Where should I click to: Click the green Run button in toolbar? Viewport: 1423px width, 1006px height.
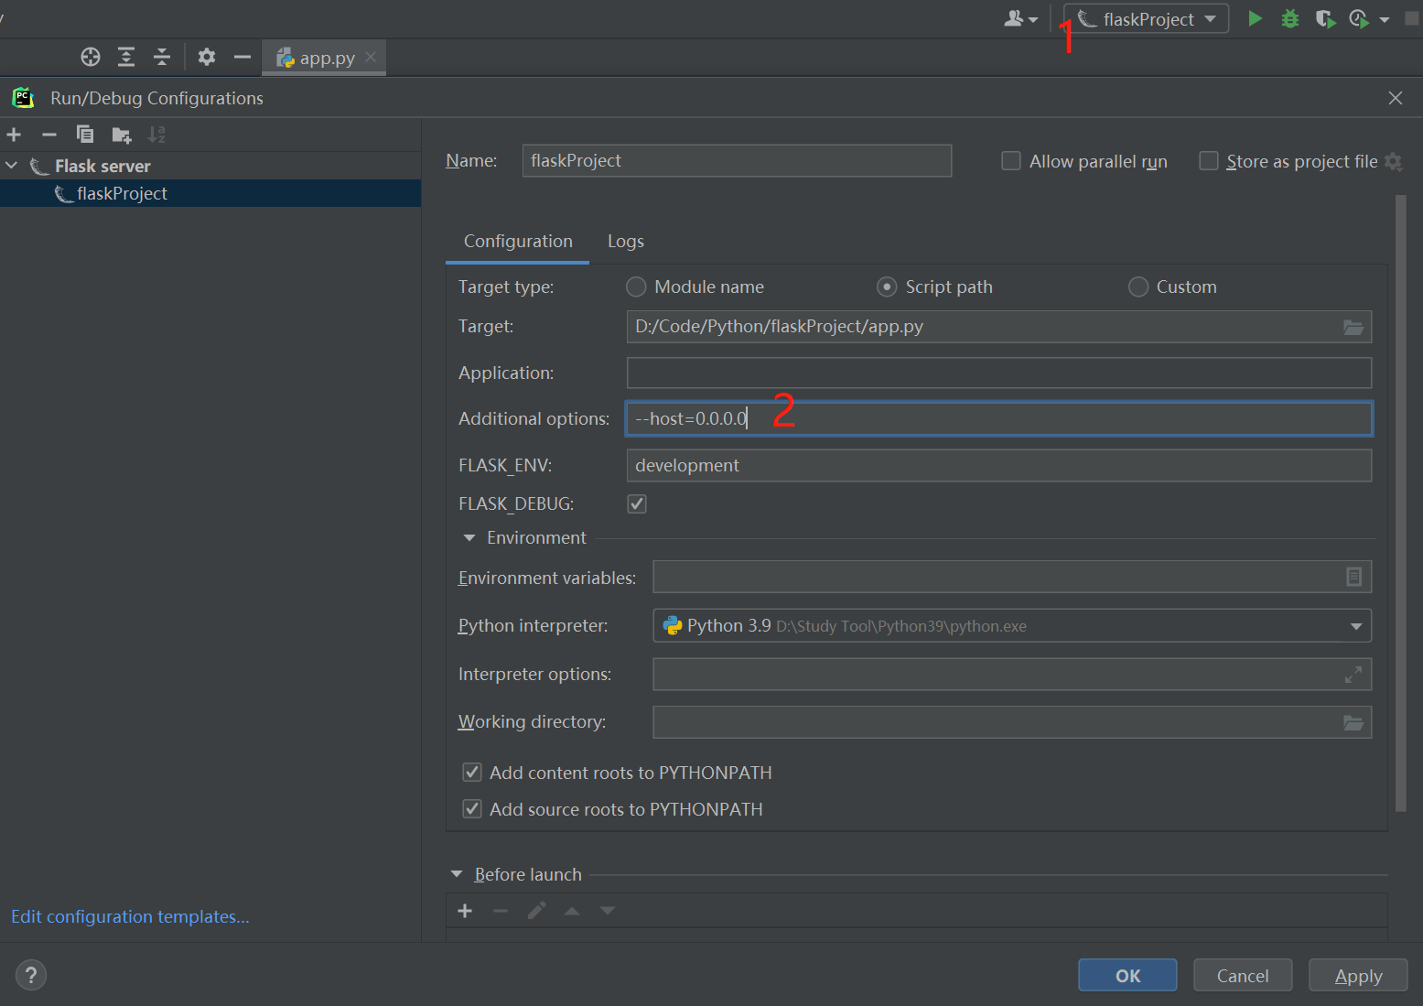pyautogui.click(x=1255, y=19)
